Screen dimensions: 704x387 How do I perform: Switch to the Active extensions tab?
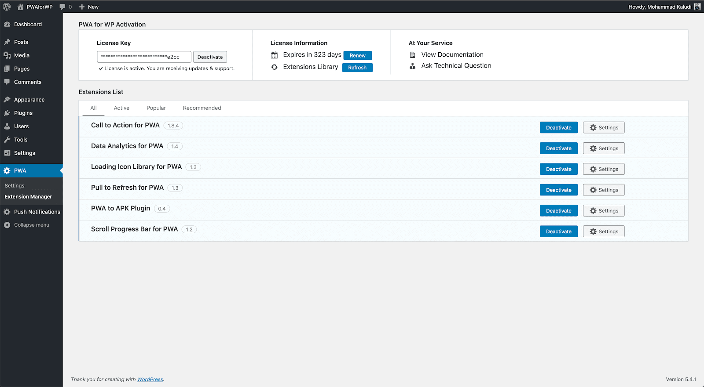(121, 108)
